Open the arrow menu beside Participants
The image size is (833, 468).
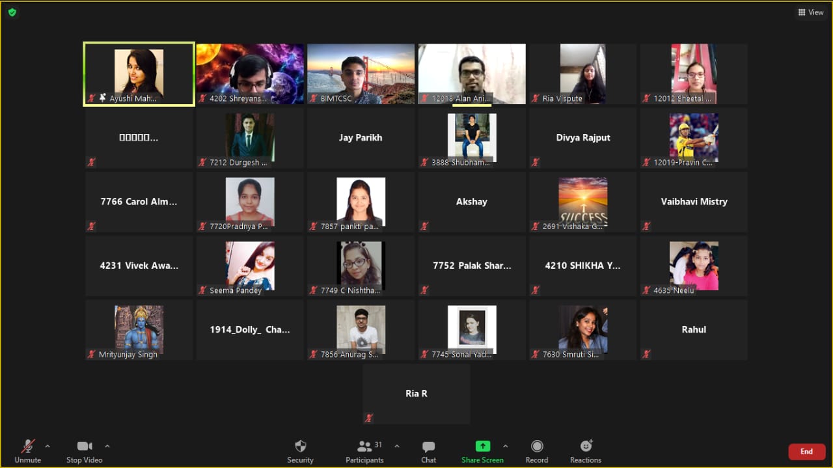[x=397, y=447]
